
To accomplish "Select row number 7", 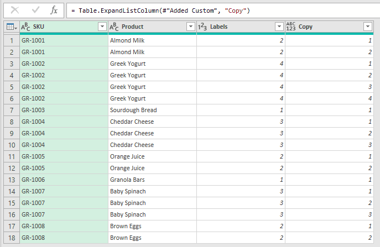I will click(x=12, y=110).
